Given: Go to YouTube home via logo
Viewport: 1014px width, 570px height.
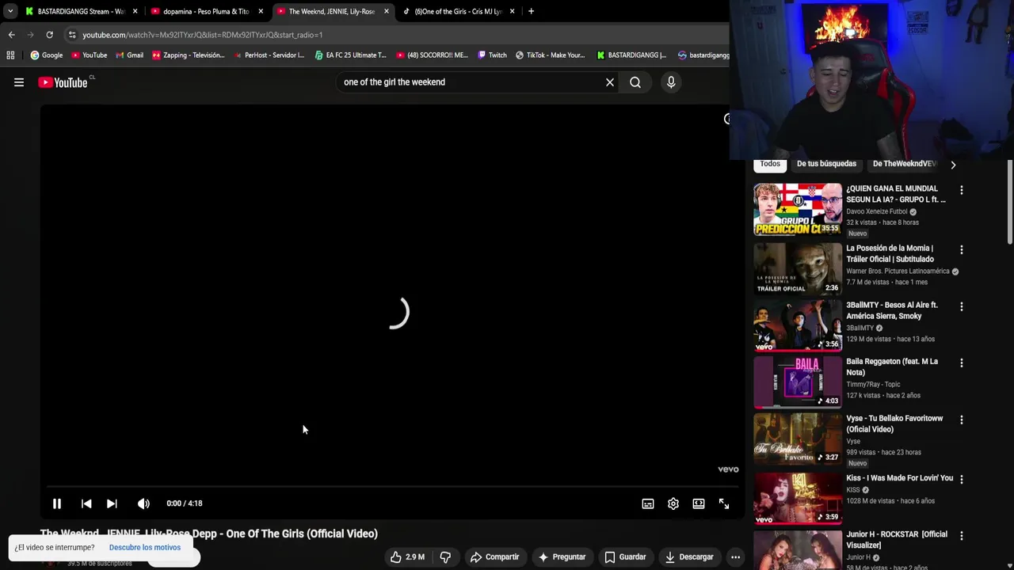Looking at the screenshot, I should 63,82.
